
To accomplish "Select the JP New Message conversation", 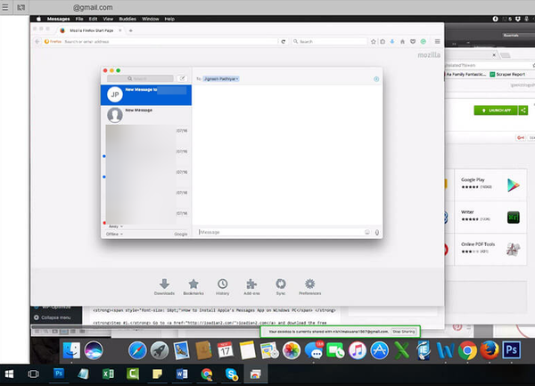I will [146, 92].
